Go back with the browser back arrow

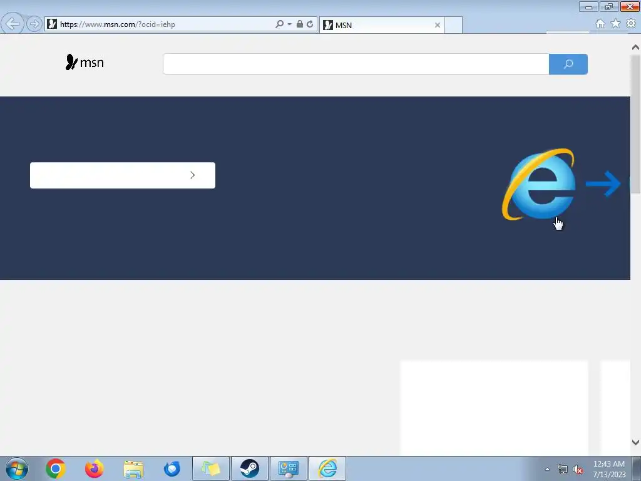[13, 24]
